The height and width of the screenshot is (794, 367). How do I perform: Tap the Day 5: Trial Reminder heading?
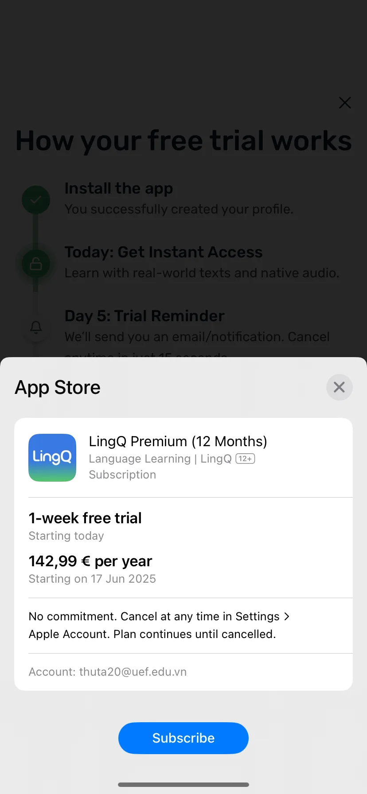point(144,316)
